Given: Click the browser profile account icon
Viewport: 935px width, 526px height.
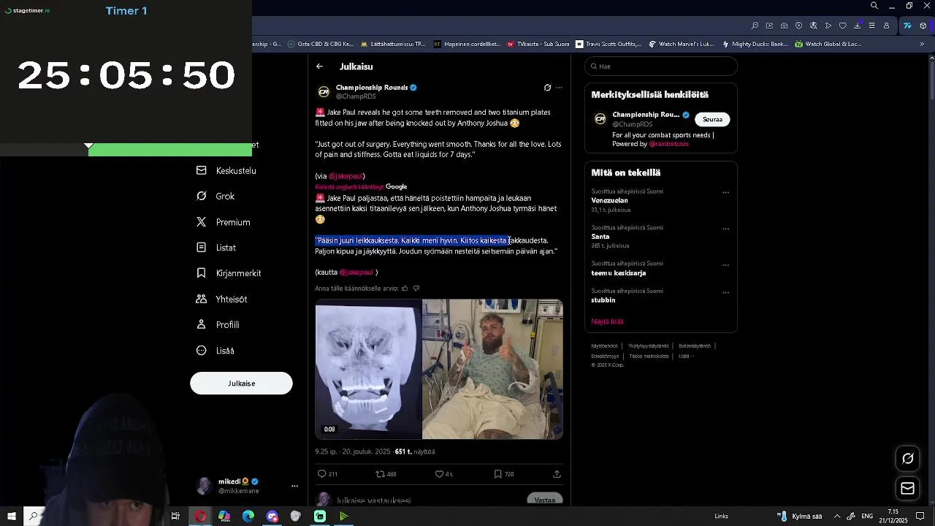Looking at the screenshot, I should tap(886, 26).
